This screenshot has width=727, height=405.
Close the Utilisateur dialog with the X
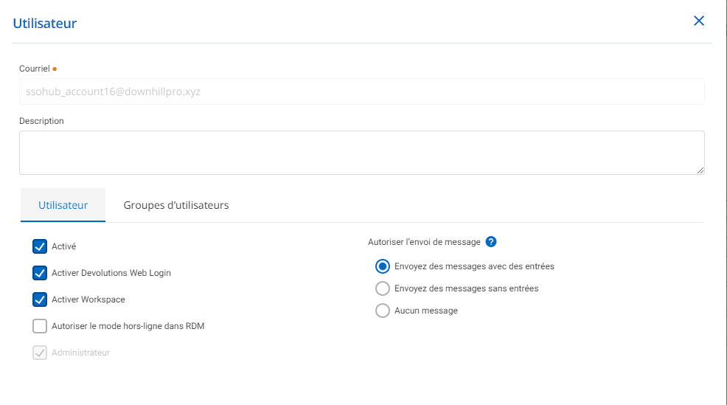pyautogui.click(x=699, y=21)
